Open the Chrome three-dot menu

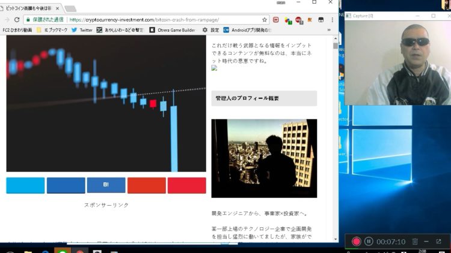pyautogui.click(x=333, y=19)
